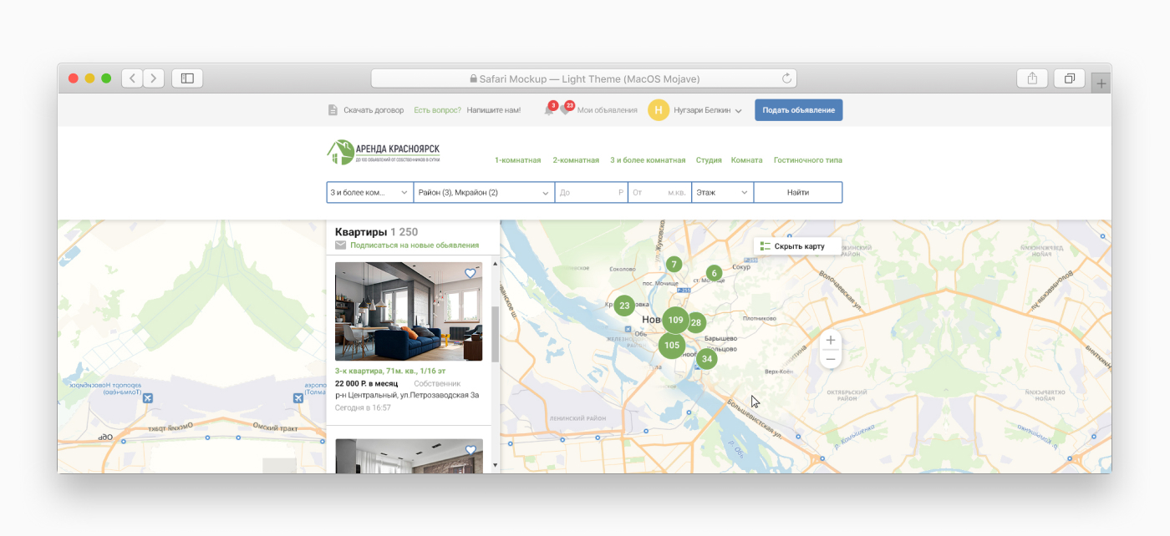Select the Студия category

coord(709,160)
